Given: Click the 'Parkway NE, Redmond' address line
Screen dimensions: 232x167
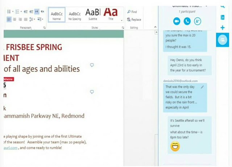Looking at the screenshot, I should tap(58, 116).
